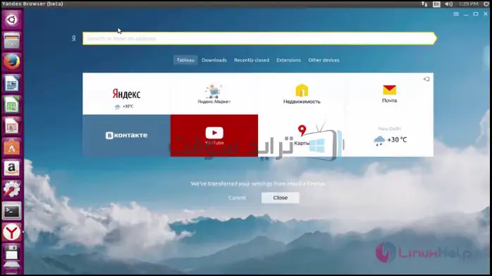Open Firefox from the Ubuntu launcher
492x276 pixels.
tap(11, 62)
